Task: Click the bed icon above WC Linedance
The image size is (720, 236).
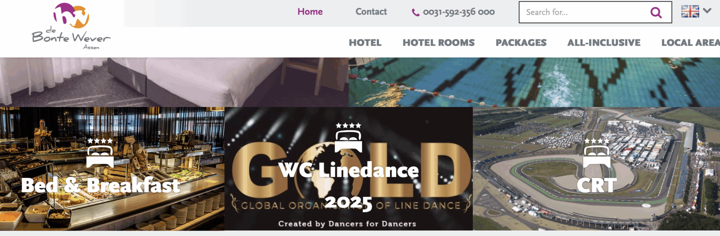Action: pos(348,141)
